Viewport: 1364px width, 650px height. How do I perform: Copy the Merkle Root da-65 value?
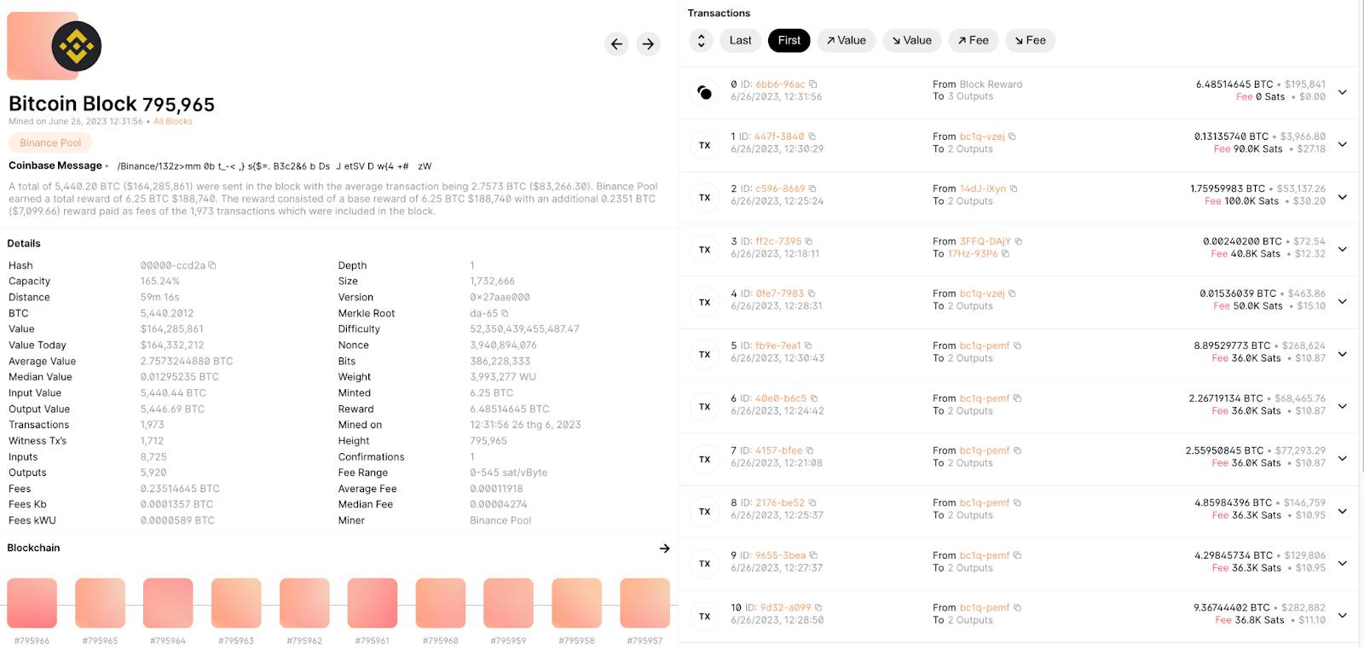(505, 313)
